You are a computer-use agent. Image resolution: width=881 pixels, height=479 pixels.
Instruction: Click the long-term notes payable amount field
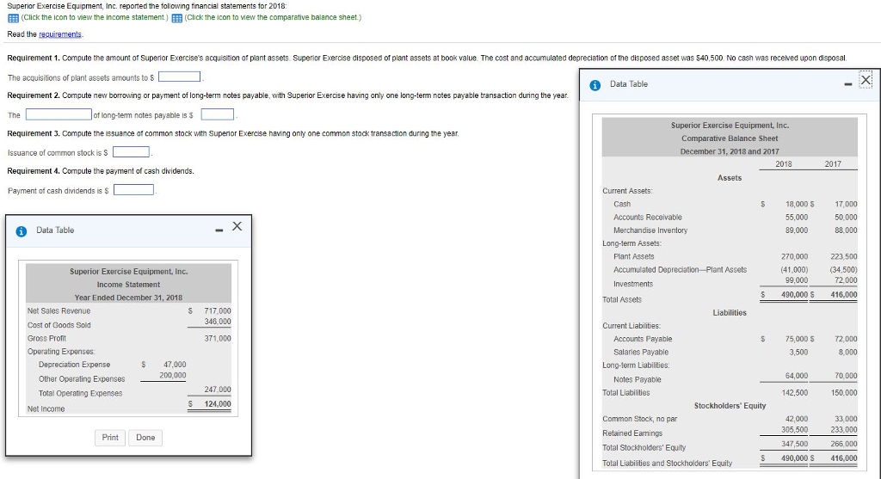click(x=218, y=114)
